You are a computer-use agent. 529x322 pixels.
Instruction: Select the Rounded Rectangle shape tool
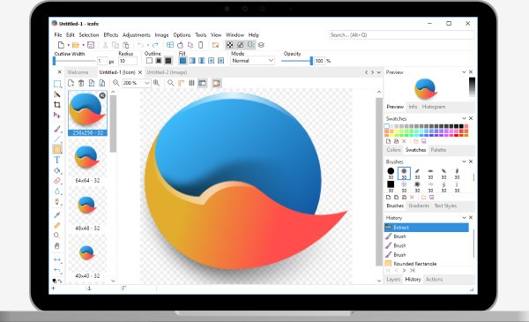[x=57, y=149]
